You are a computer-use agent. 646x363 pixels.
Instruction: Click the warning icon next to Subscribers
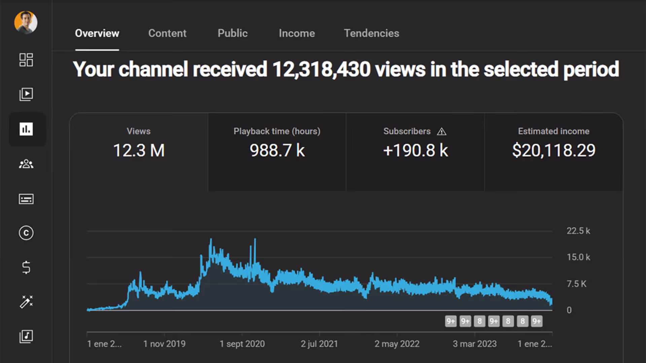[x=442, y=132]
